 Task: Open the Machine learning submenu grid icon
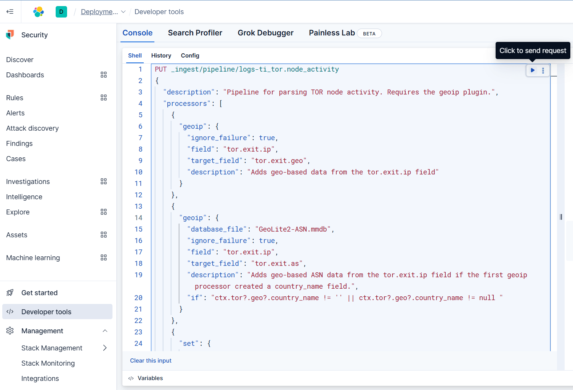click(x=103, y=258)
